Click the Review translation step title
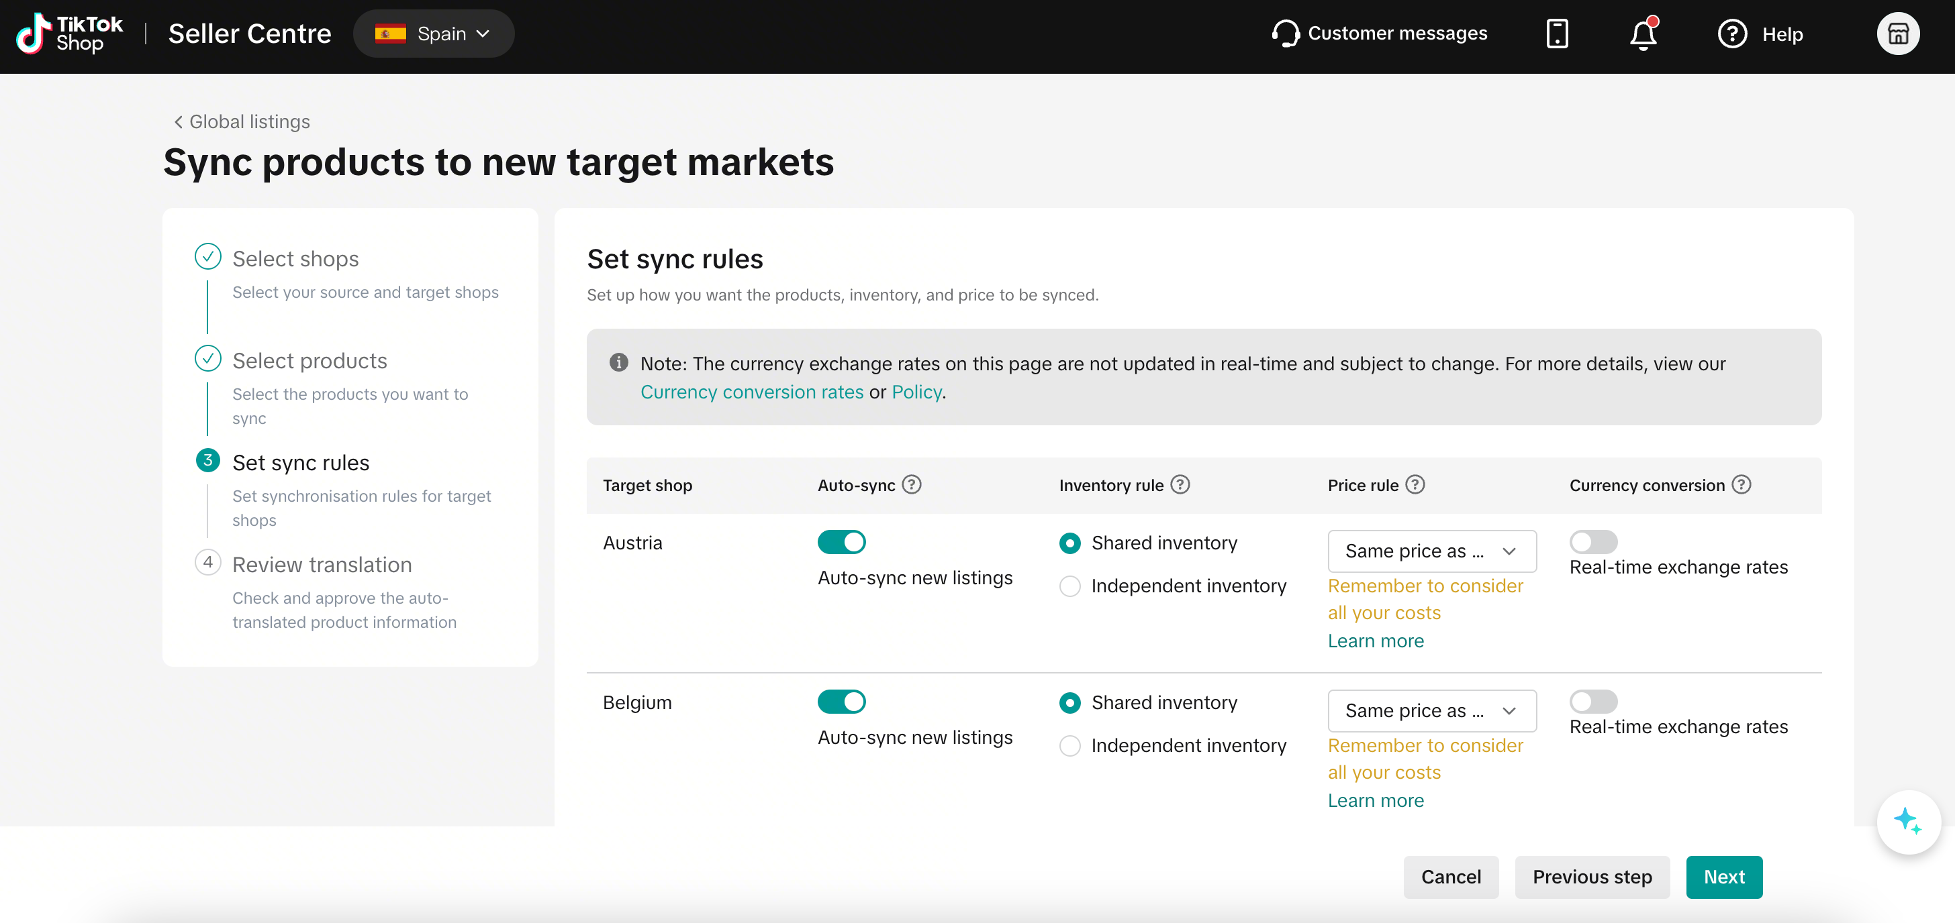 [x=322, y=565]
